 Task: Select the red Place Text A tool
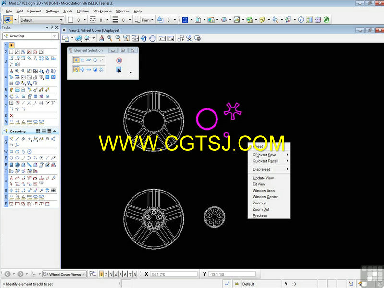click(11, 178)
